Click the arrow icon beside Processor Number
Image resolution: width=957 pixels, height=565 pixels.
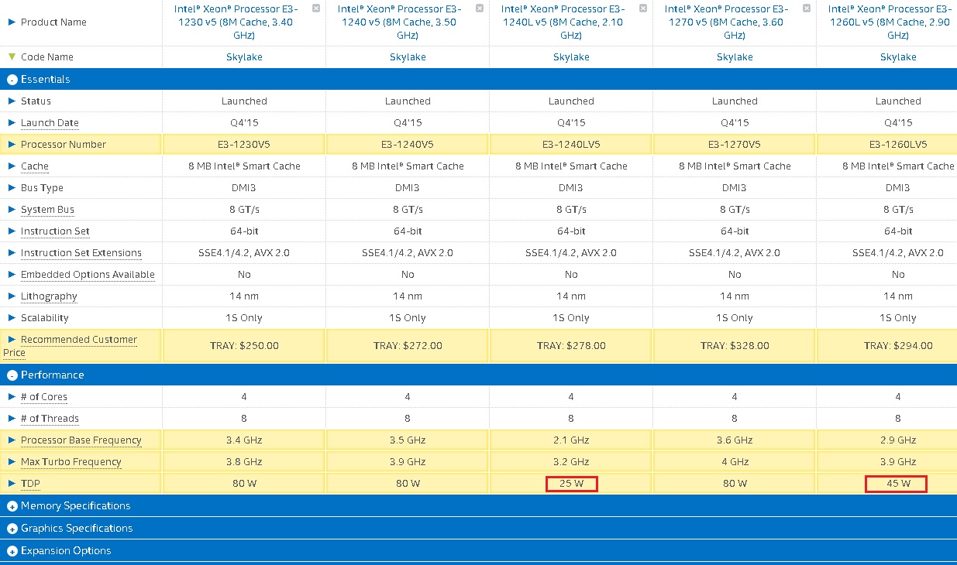click(12, 145)
